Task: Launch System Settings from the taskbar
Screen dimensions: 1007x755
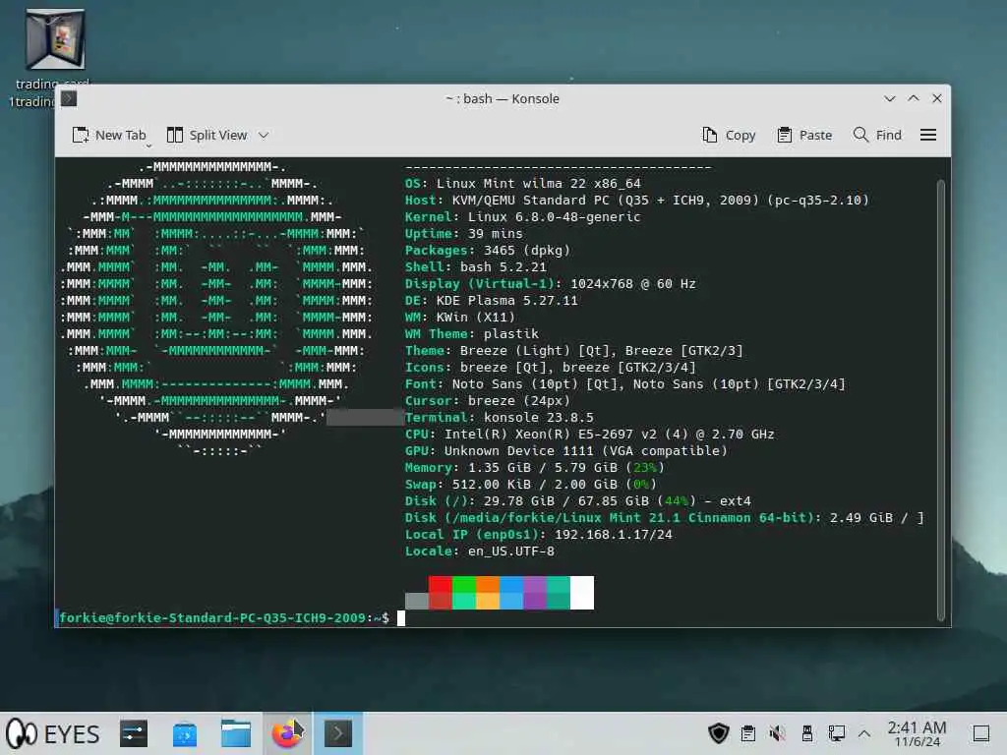Action: [134, 733]
